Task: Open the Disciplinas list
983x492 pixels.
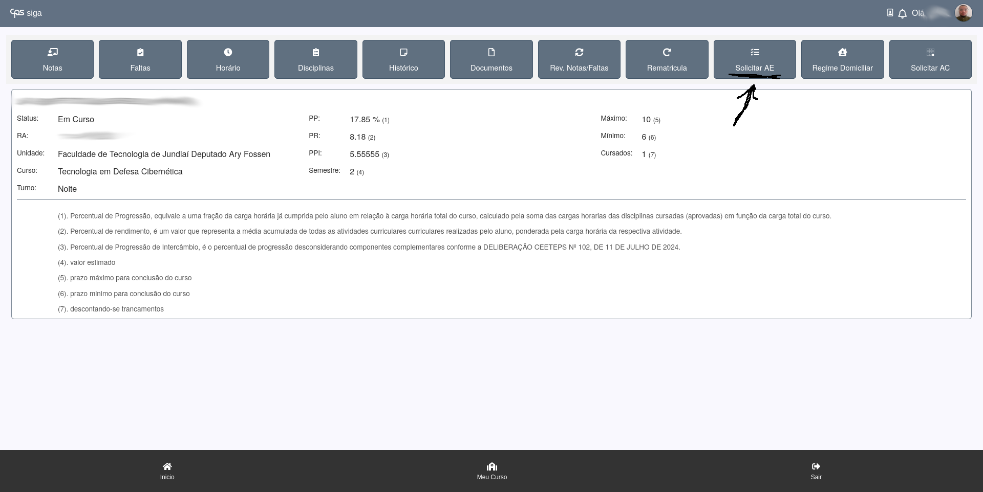Action: pos(315,59)
